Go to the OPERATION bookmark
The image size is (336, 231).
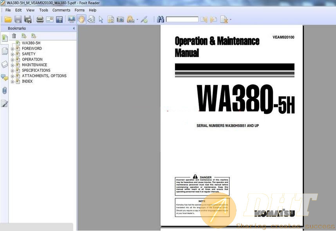tap(32, 59)
